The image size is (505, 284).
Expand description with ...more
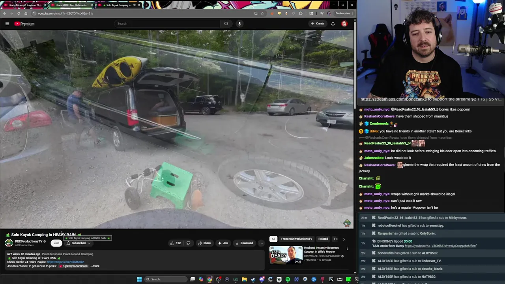[95, 266]
